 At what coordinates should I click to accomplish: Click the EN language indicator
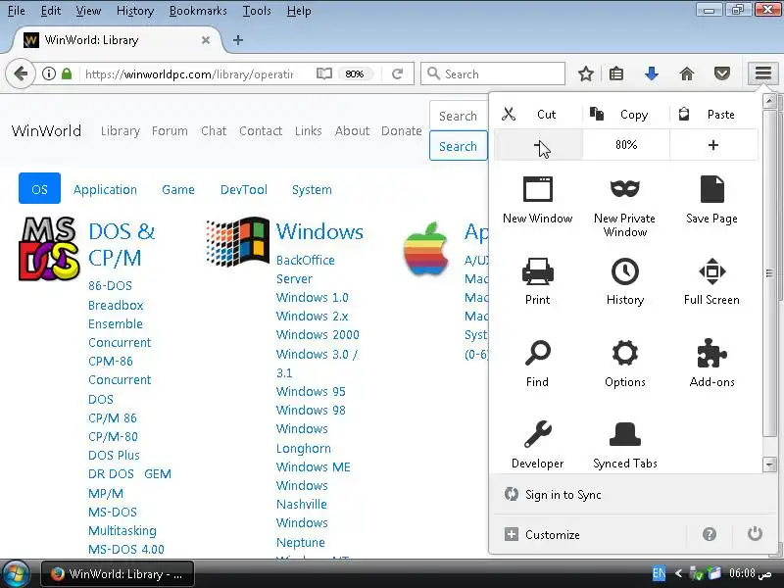(x=659, y=573)
